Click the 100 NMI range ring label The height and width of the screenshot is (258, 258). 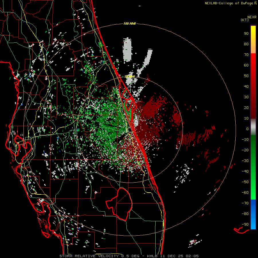click(130, 24)
